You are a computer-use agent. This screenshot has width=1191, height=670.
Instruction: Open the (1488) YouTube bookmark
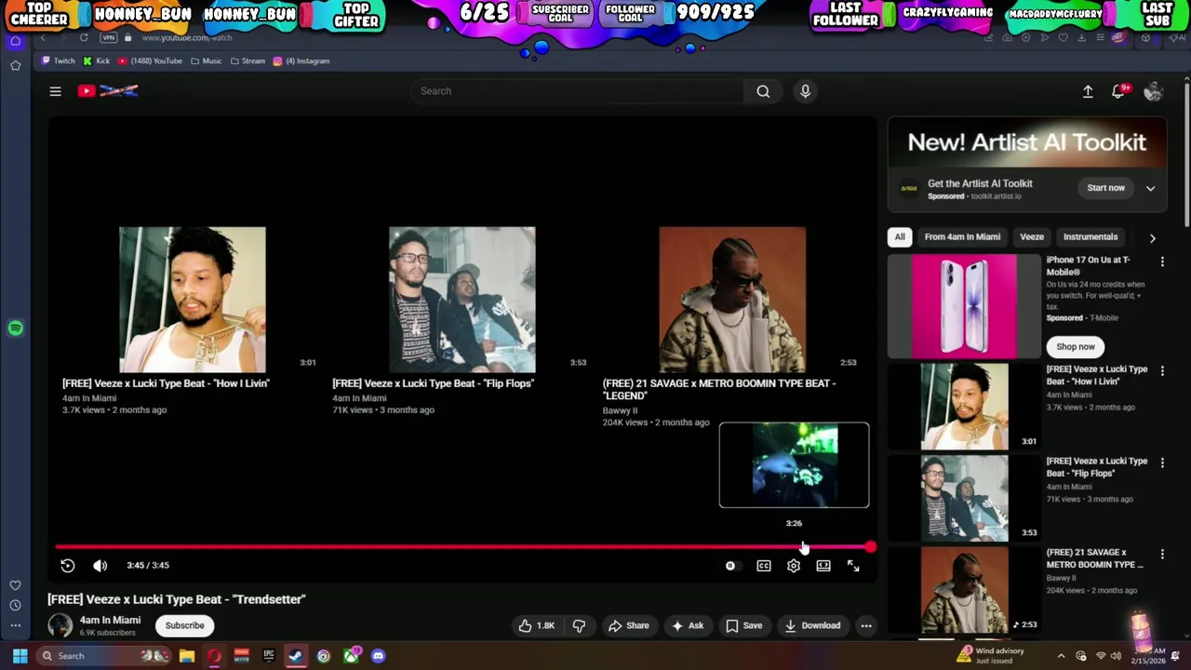pyautogui.click(x=150, y=61)
